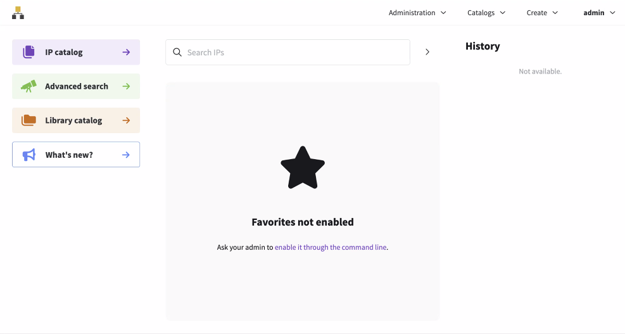
Task: Click the arrow on IP catalog card
Action: 126,52
